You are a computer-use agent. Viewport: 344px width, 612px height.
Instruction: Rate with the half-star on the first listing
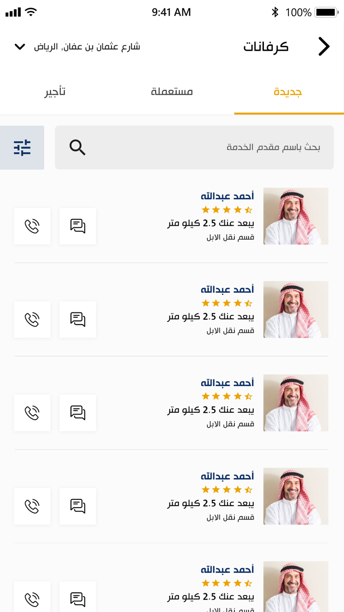coord(248,209)
